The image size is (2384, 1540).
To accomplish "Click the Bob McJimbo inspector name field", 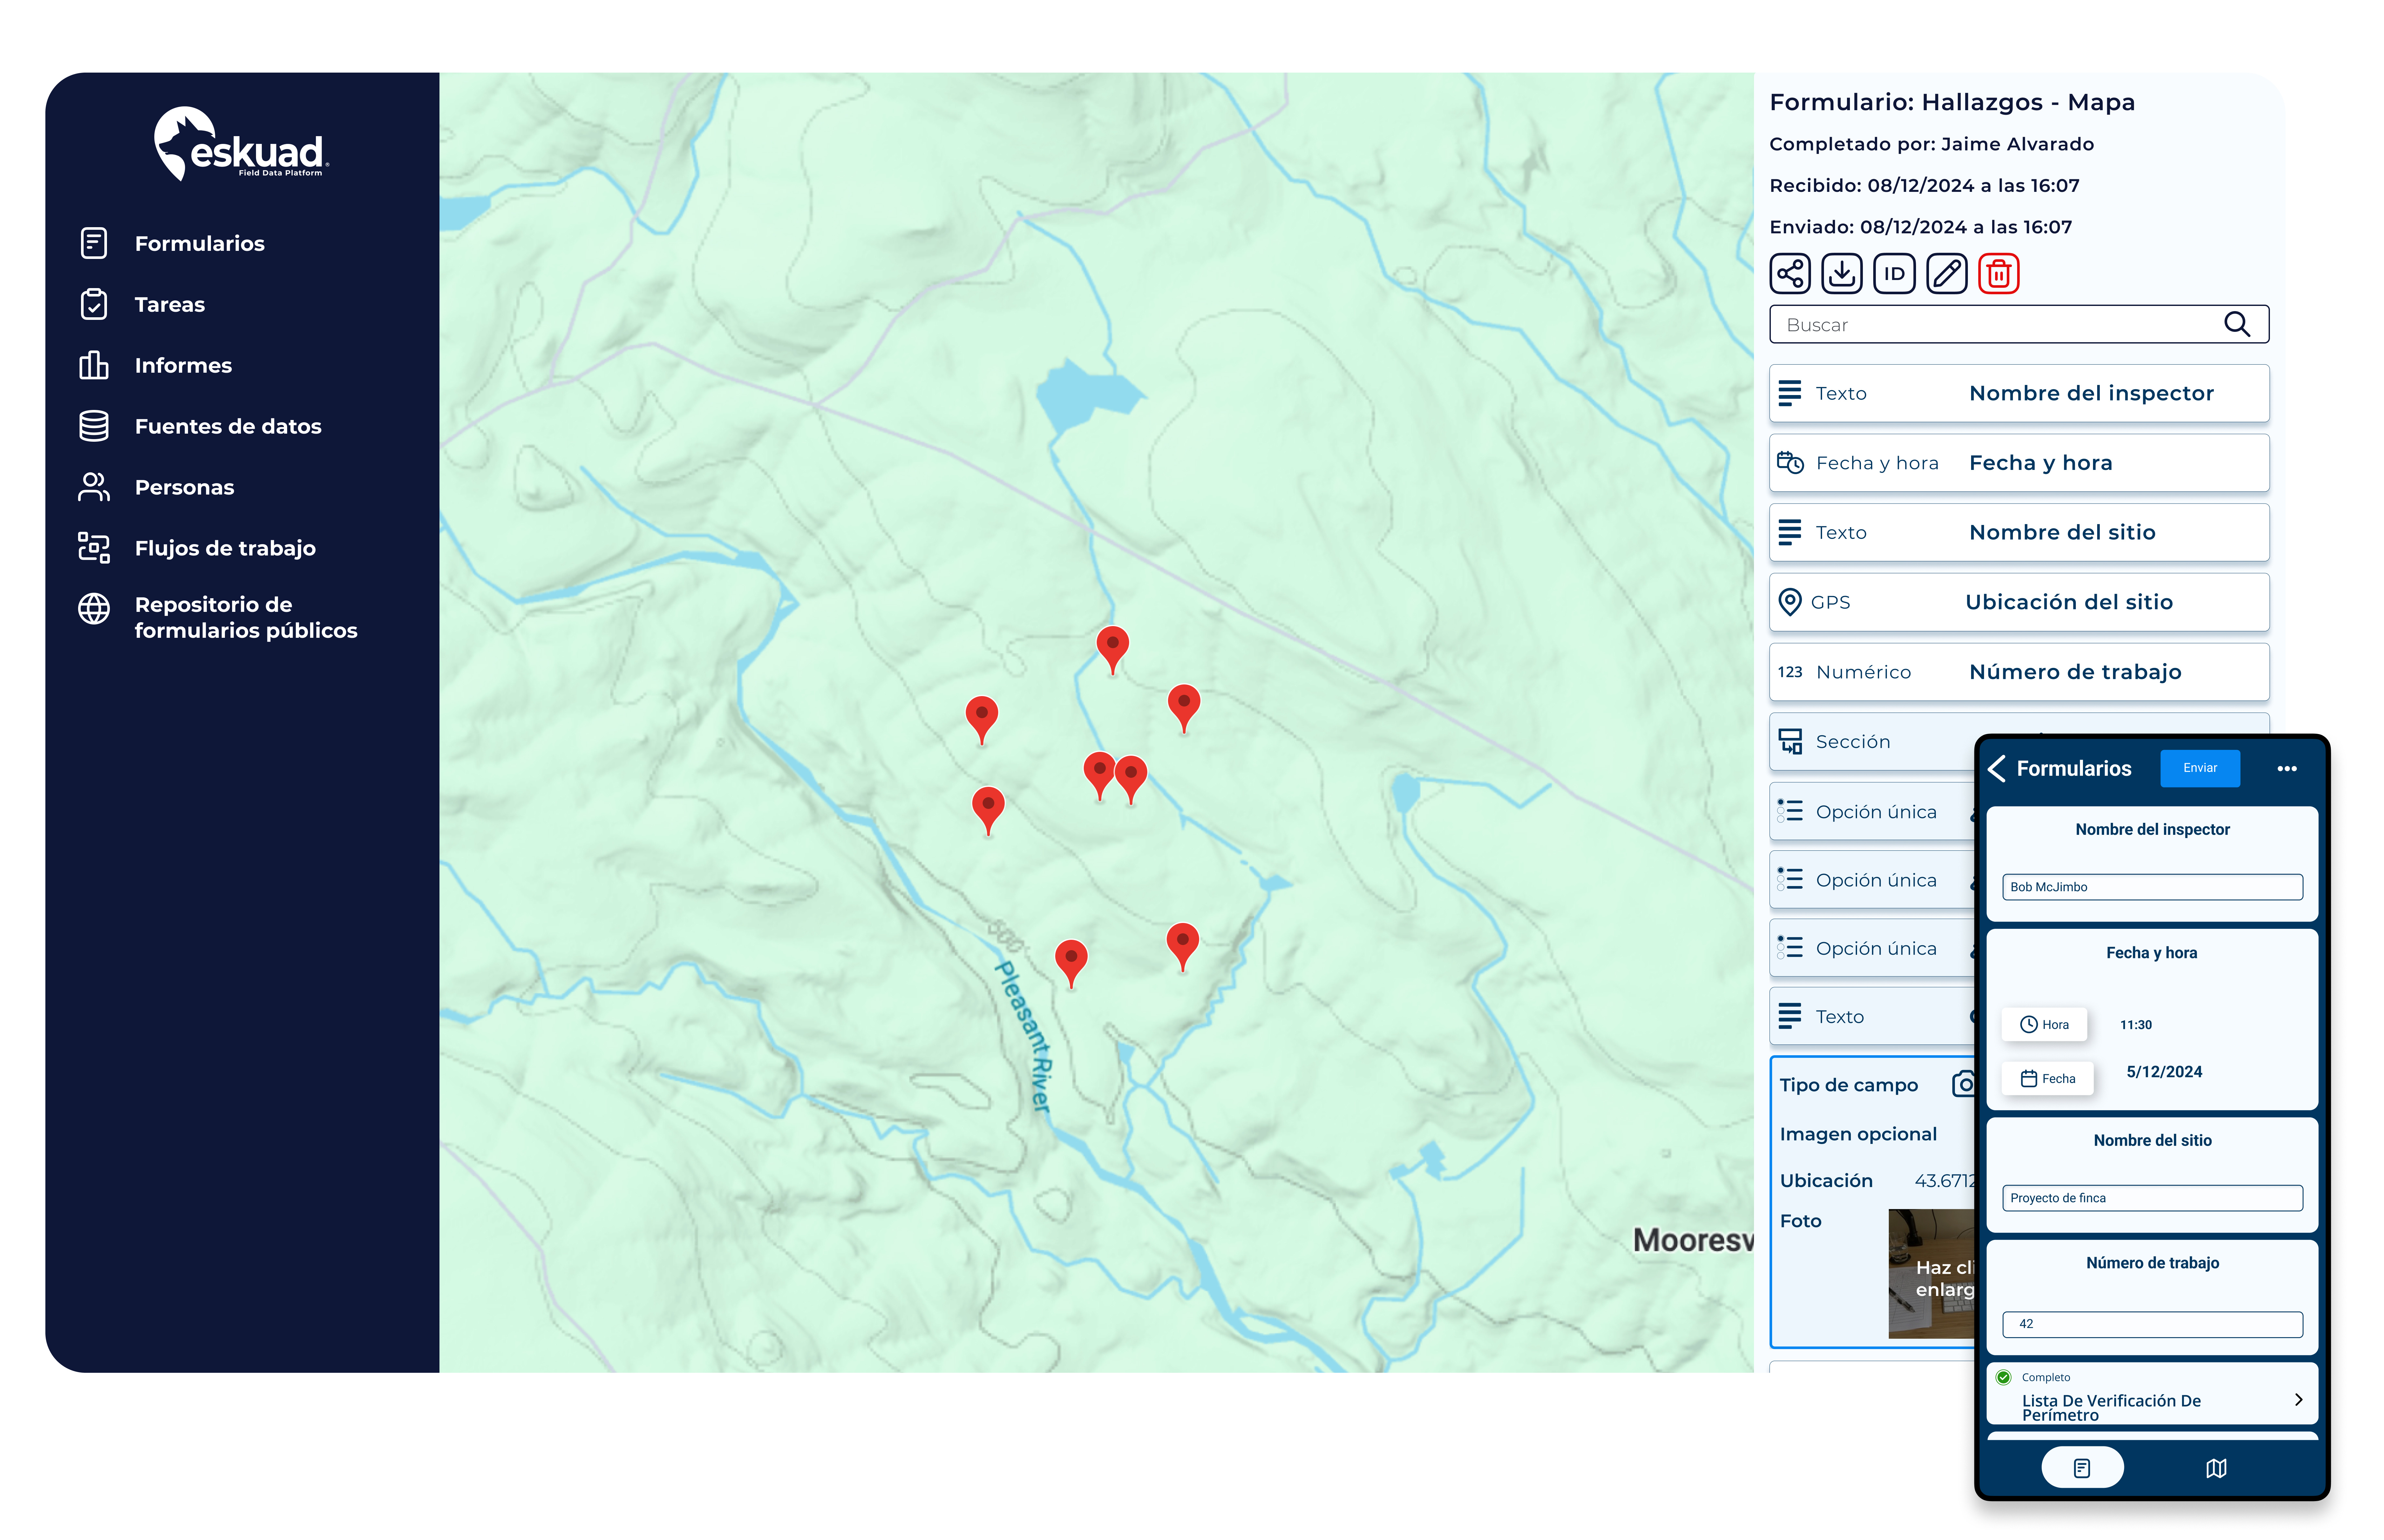I will tap(2152, 887).
